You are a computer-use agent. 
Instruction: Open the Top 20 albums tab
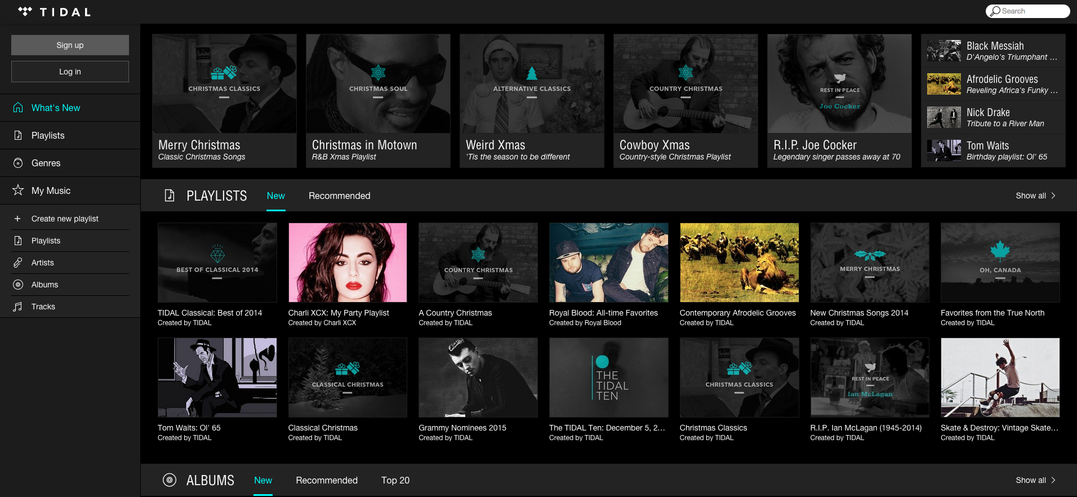[x=395, y=480]
